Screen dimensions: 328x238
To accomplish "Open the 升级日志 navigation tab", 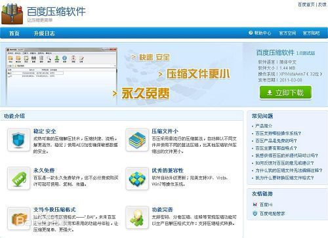I will click(44, 33).
